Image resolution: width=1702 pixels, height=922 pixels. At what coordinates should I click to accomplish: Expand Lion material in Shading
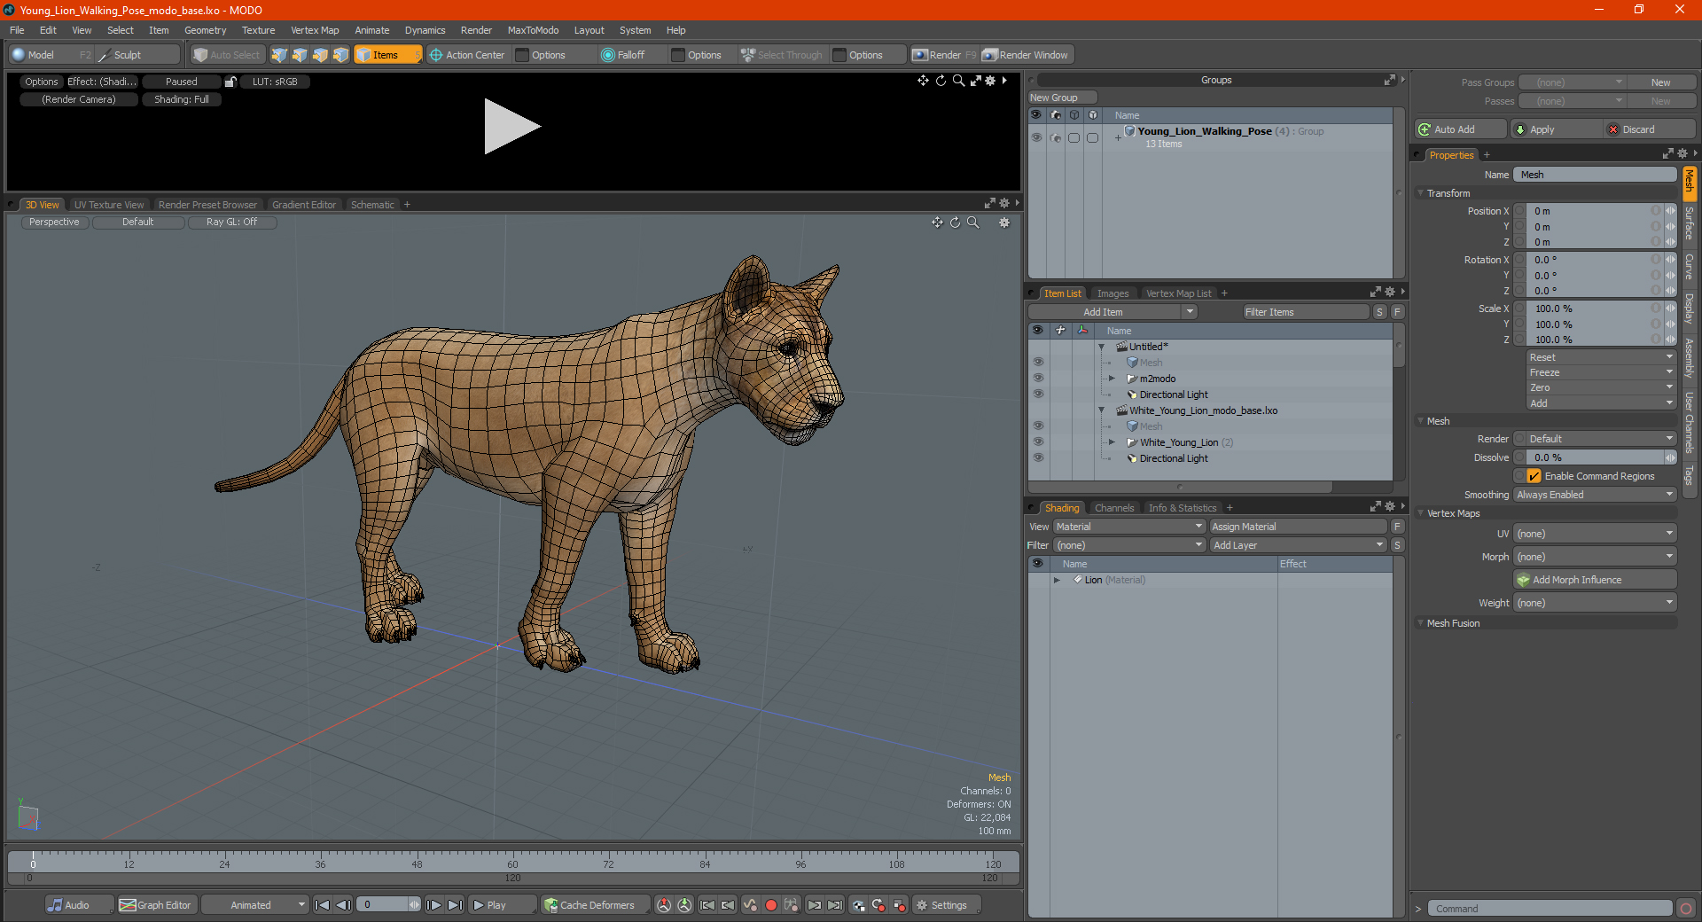pos(1057,580)
